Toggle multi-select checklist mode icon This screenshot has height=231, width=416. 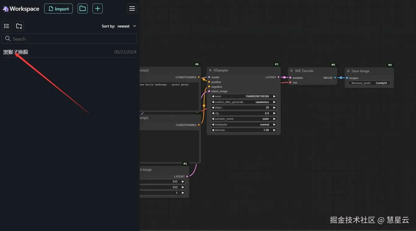(7, 26)
